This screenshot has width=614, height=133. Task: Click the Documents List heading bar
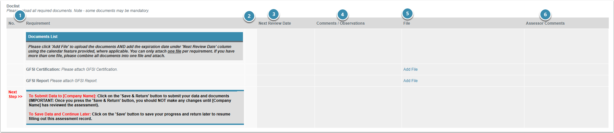pyautogui.click(x=134, y=37)
